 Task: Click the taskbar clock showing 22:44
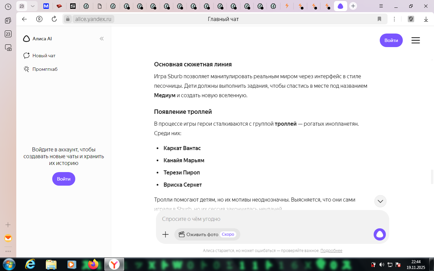pyautogui.click(x=416, y=264)
